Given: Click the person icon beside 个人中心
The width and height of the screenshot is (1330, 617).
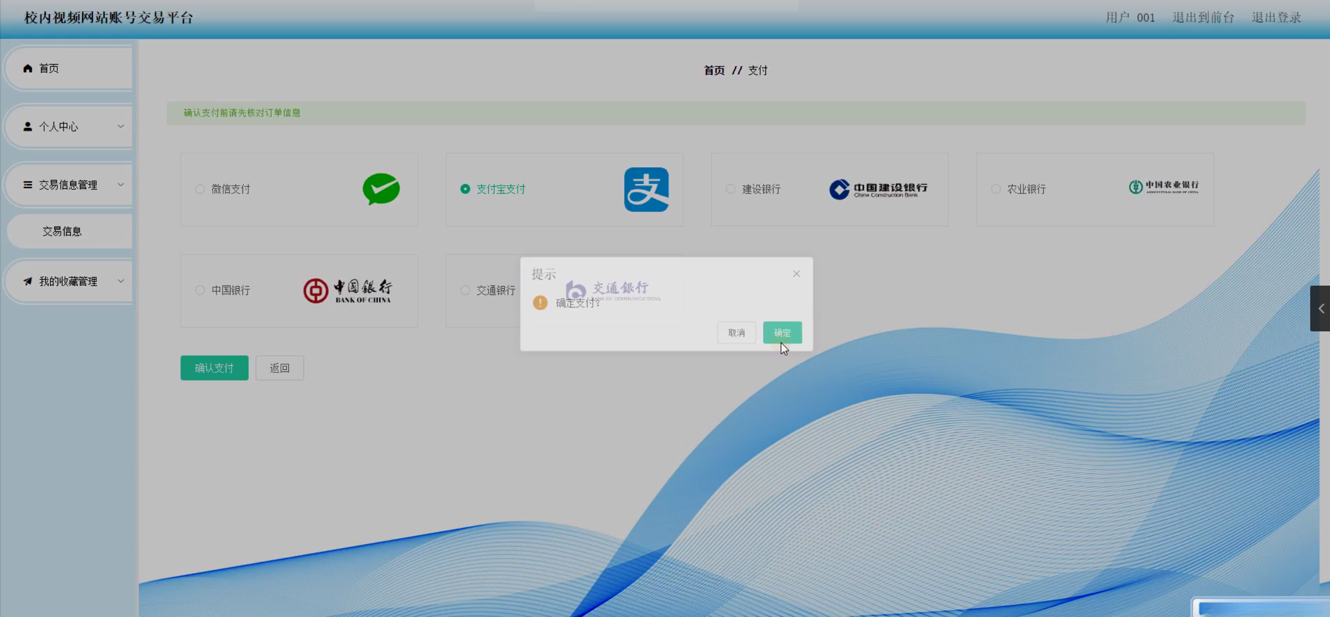Looking at the screenshot, I should [28, 126].
